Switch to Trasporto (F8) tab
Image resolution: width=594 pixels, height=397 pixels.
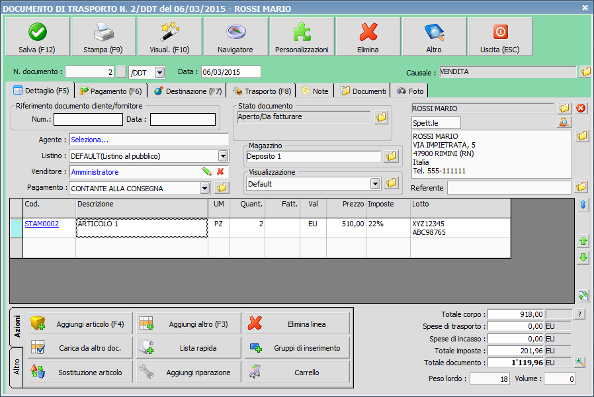pyautogui.click(x=262, y=91)
